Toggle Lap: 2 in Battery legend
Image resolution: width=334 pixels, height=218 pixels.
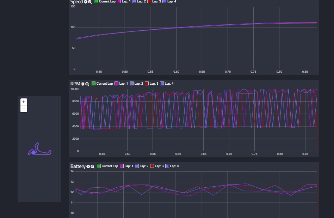pos(142,166)
